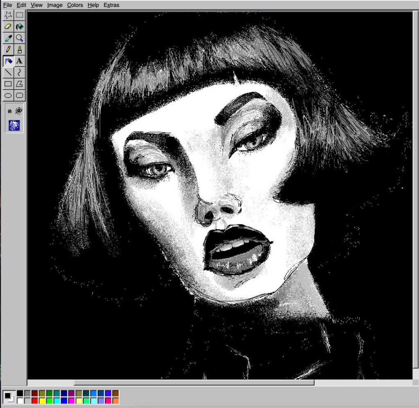Viewport: 419px width, 408px height.
Task: Open the Extras menu
Action: 111,5
